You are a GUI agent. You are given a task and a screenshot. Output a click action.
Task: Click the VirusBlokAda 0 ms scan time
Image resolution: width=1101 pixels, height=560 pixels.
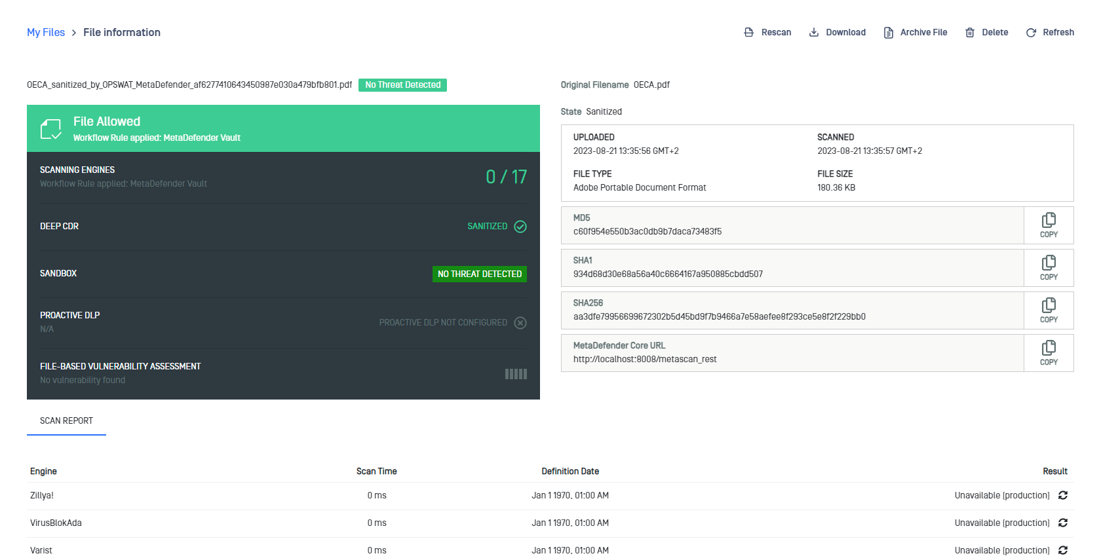coord(377,523)
